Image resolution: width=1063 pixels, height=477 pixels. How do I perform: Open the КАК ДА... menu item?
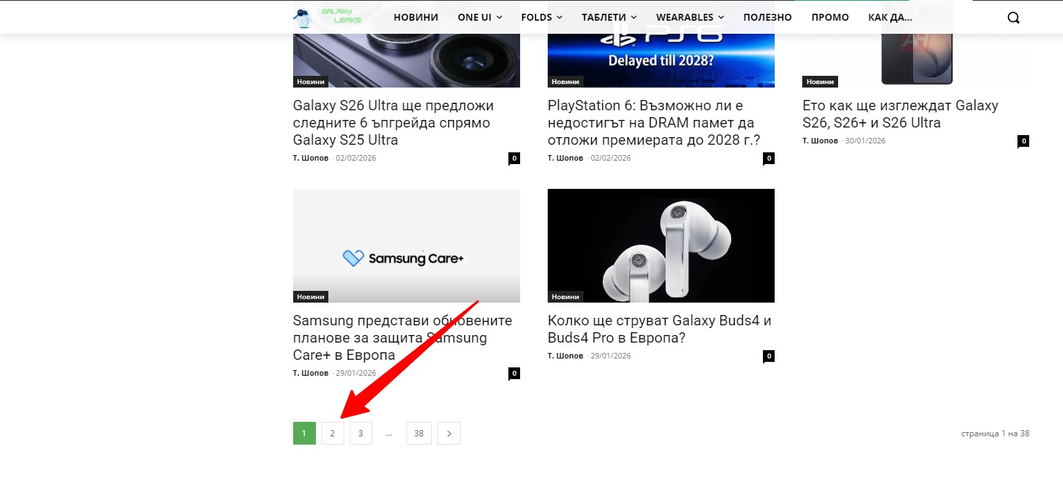click(x=890, y=17)
